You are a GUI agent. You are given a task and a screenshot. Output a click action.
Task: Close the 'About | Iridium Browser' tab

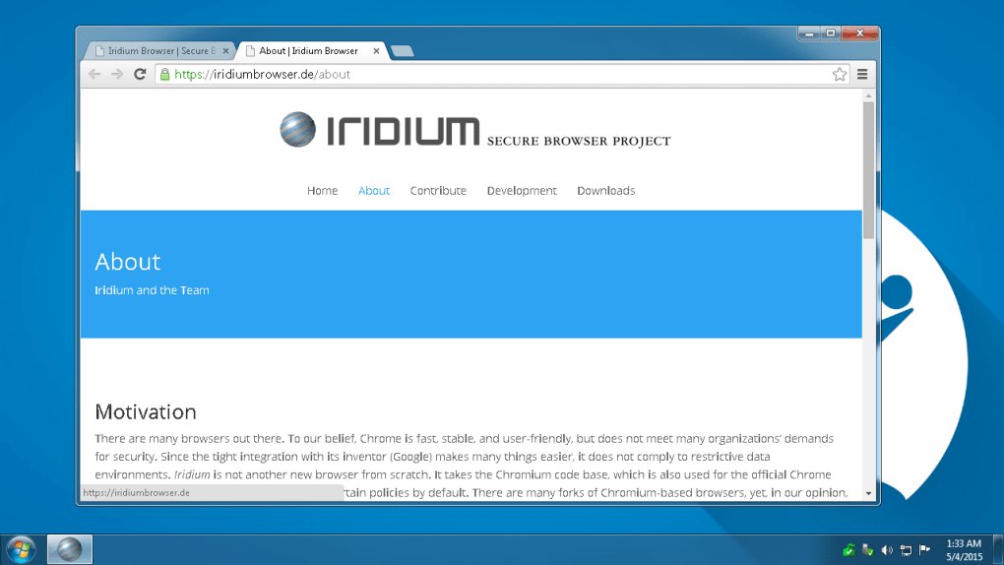coord(376,50)
